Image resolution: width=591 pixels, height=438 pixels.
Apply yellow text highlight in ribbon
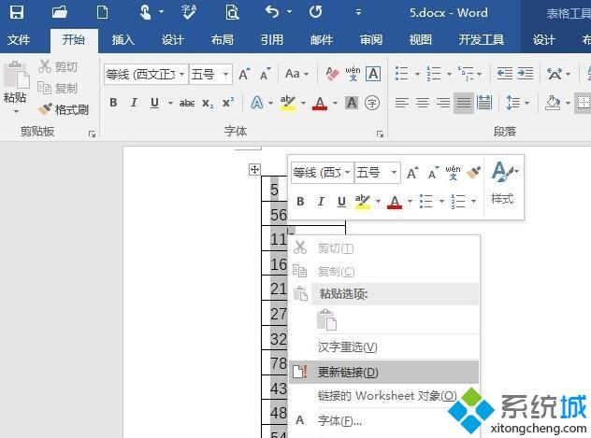pos(288,103)
